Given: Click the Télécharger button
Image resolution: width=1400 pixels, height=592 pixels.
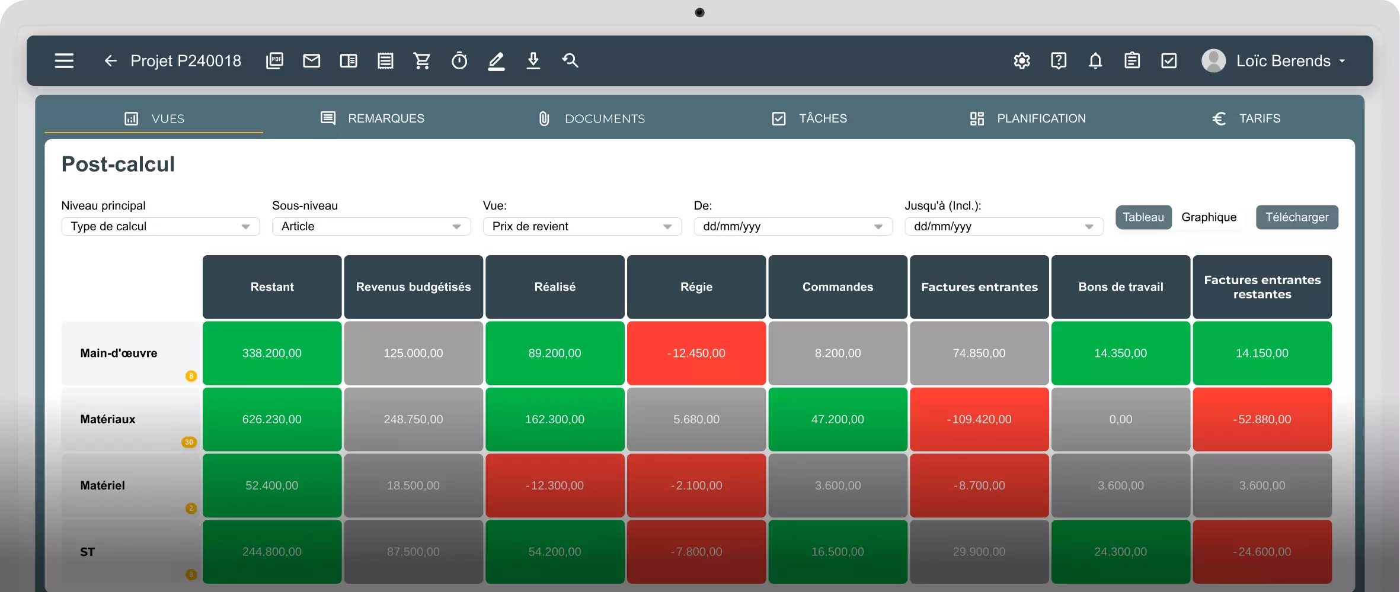Looking at the screenshot, I should click(1297, 217).
